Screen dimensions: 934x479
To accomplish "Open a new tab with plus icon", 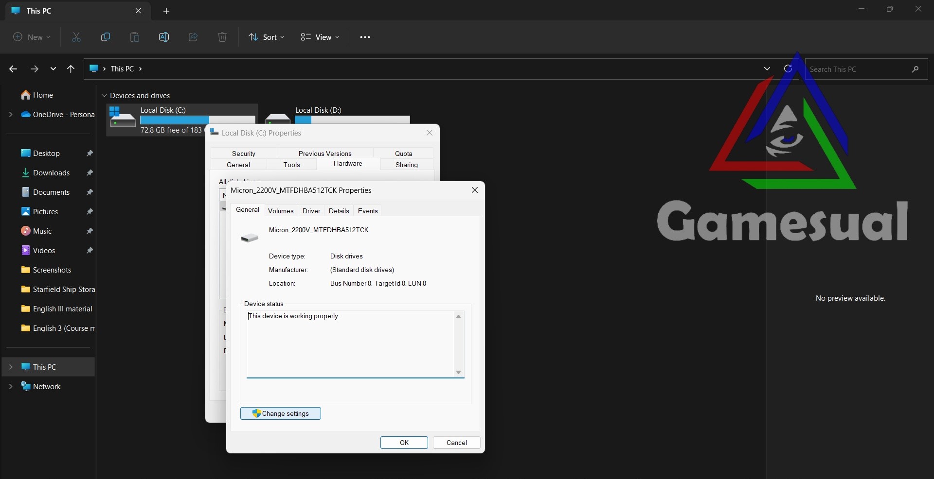I will pyautogui.click(x=166, y=11).
